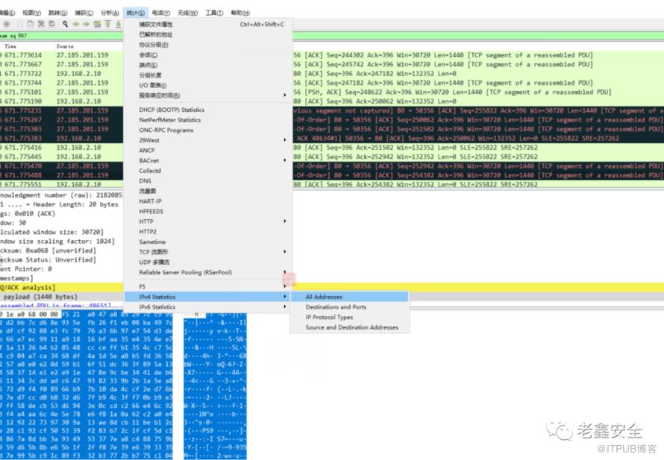Open the DNS statistics menu item
Viewport: 664px width, 460px height.
[145, 180]
